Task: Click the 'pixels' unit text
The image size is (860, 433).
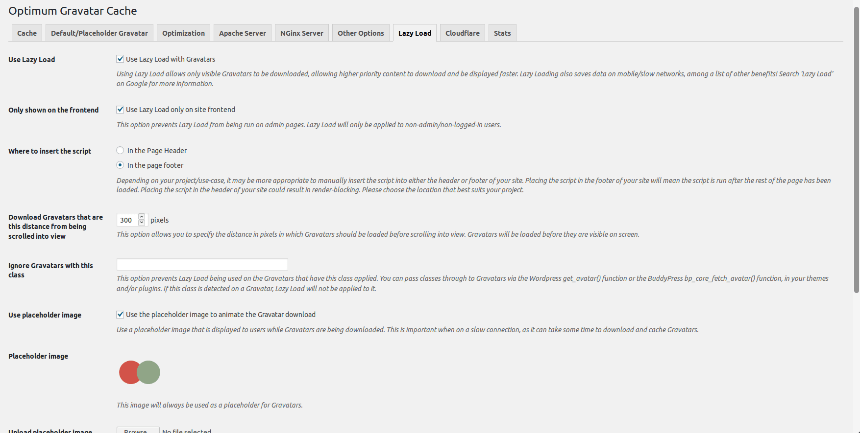Action: tap(159, 220)
